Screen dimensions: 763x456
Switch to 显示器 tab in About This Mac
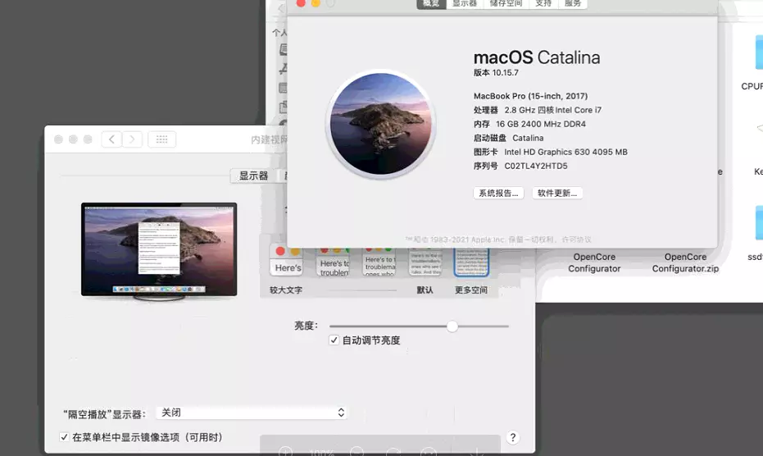[x=464, y=4]
